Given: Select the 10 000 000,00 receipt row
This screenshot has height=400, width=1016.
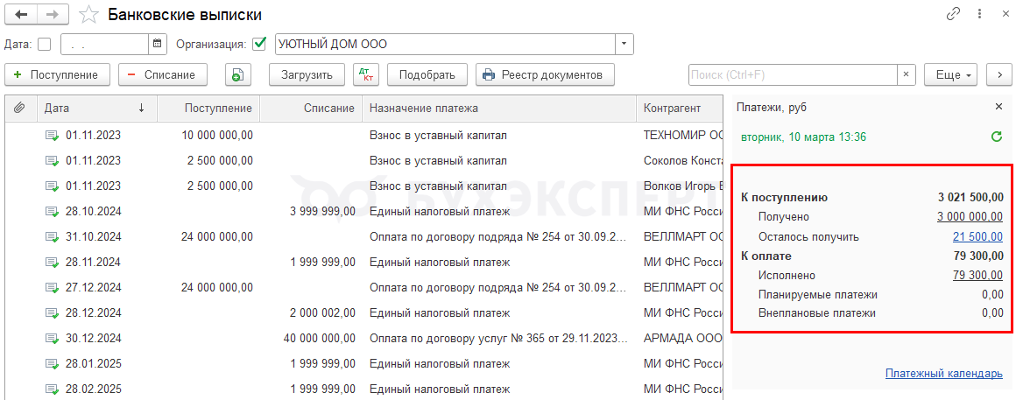Looking at the screenshot, I should point(364,136).
